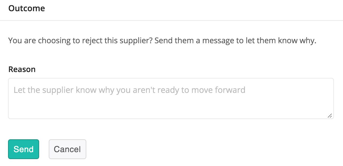Click the reject supplier explanation text

click(162, 41)
